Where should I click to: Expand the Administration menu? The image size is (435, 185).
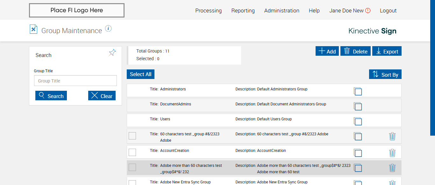point(282,11)
